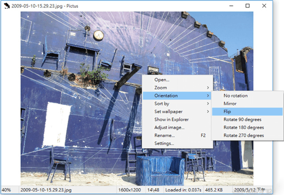Rotate image 90 degrees

click(242, 119)
